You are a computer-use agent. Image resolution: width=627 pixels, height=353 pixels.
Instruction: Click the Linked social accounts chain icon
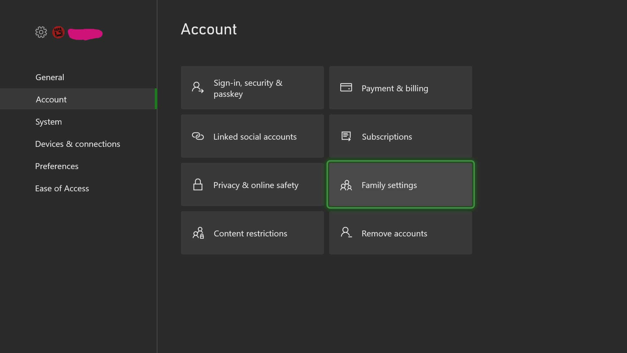(x=198, y=136)
